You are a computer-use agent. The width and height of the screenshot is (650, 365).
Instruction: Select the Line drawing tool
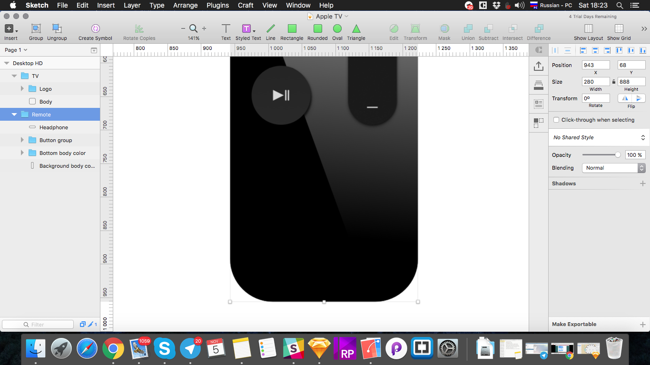pyautogui.click(x=270, y=29)
